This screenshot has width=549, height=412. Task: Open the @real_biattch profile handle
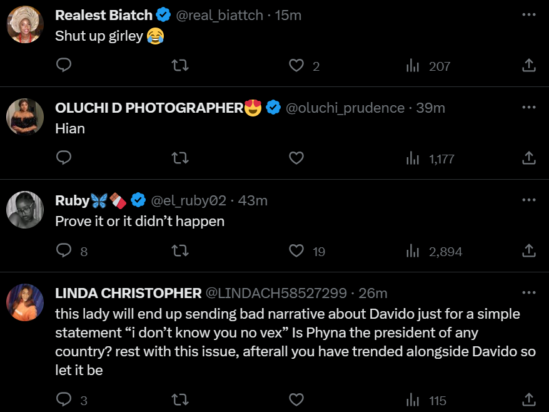click(x=219, y=16)
